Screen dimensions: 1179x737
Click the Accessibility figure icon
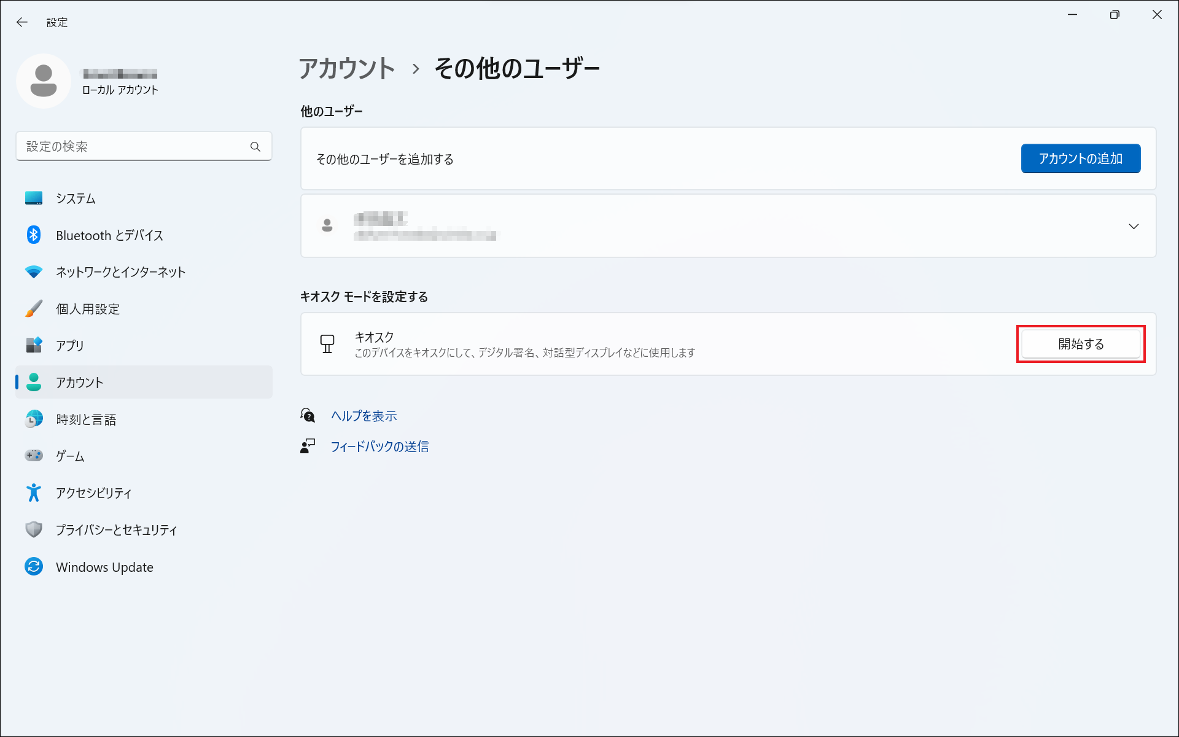tap(34, 493)
